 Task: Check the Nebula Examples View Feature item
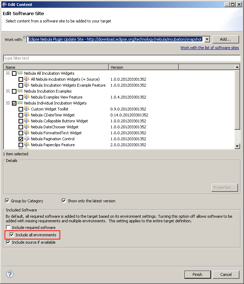pyautogui.click(x=21, y=97)
